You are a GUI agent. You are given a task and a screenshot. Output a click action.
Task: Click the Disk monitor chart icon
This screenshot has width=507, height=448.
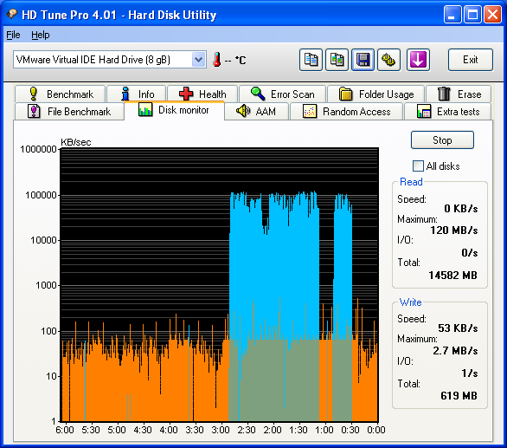point(145,109)
